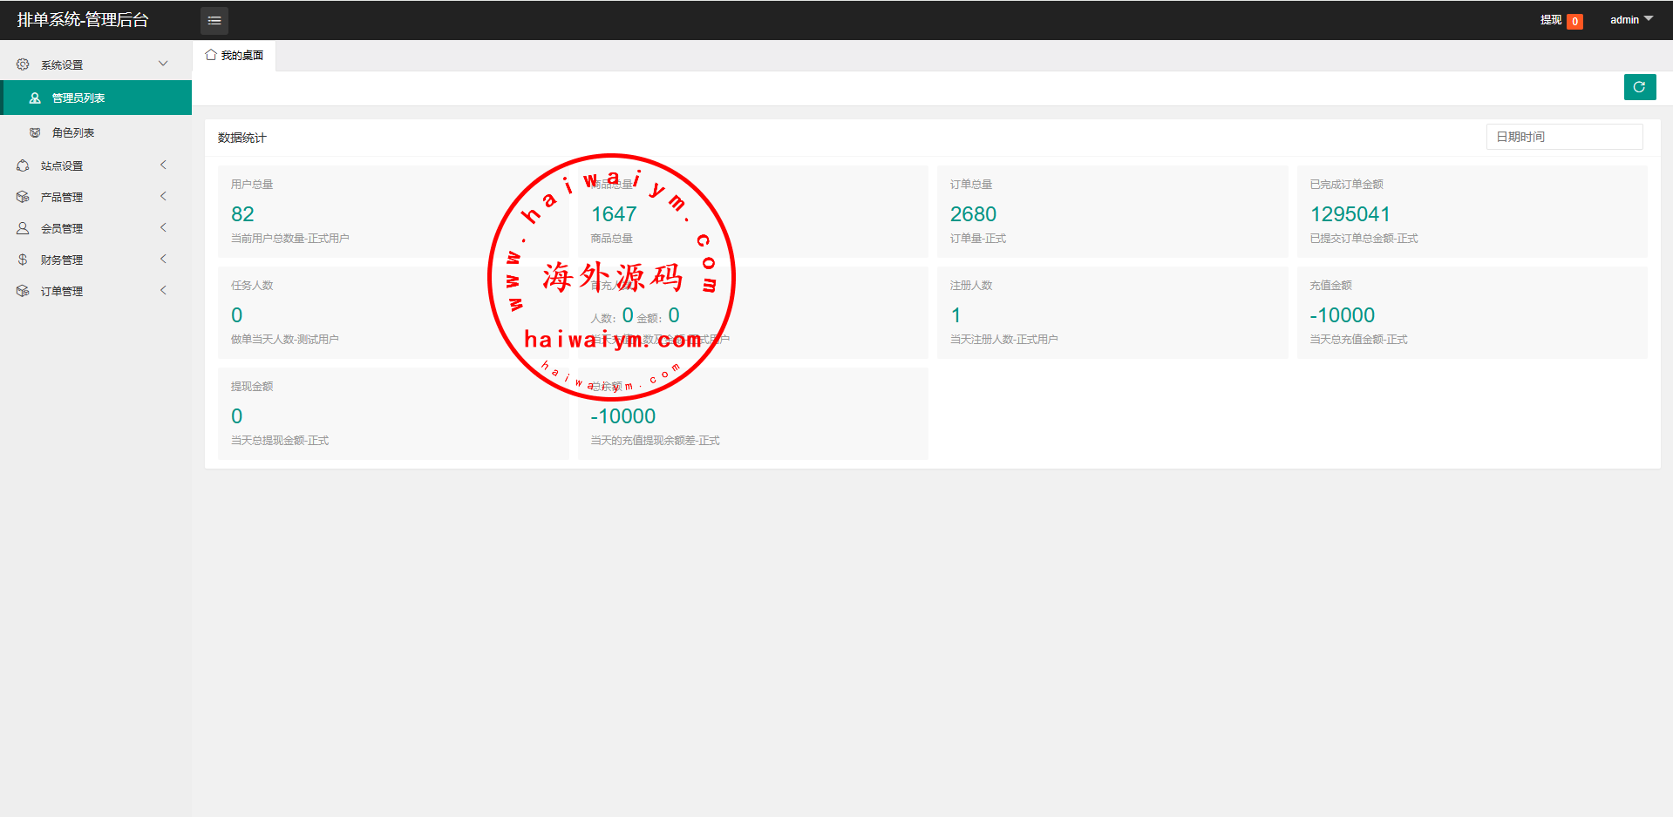
Task: Open the 已完成订单金额 statistics card
Action: click(x=1471, y=212)
